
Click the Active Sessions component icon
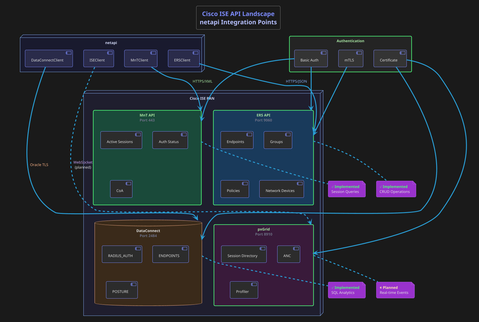tap(137, 134)
